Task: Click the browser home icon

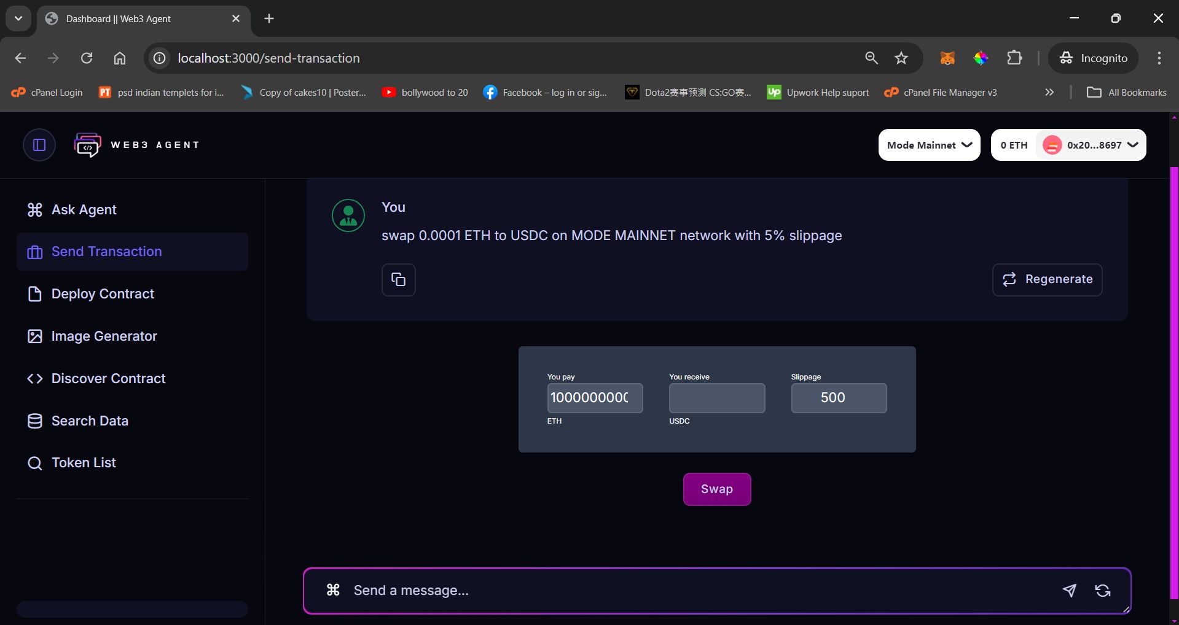Action: coord(120,58)
